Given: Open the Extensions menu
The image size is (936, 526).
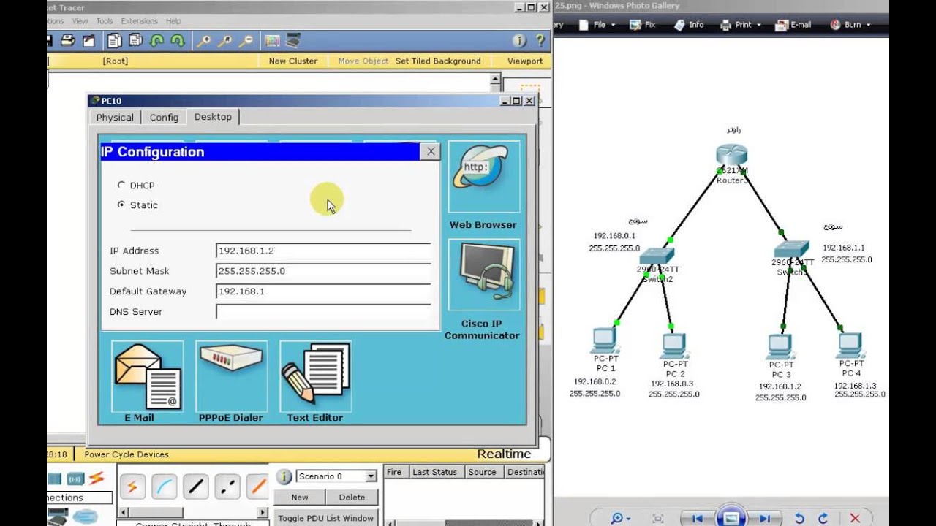Looking at the screenshot, I should point(139,21).
